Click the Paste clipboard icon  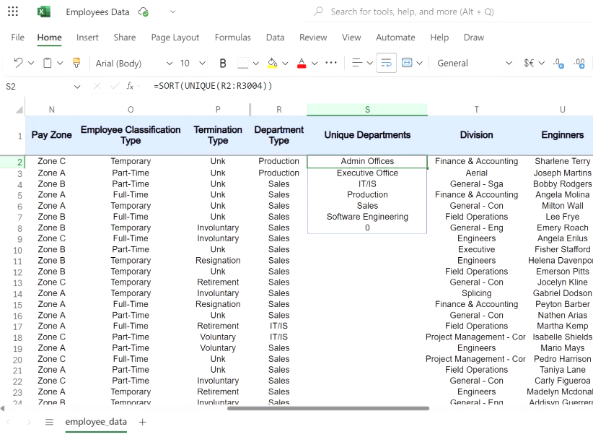(x=48, y=63)
